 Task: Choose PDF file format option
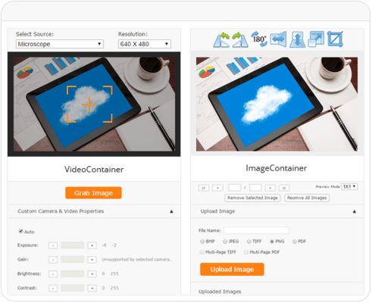tap(295, 242)
